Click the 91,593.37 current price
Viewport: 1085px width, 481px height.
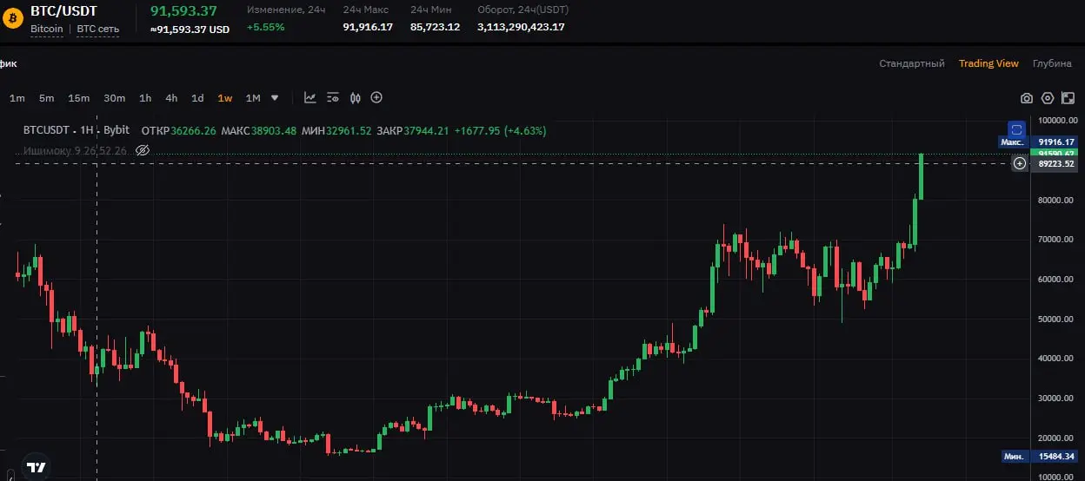[184, 10]
